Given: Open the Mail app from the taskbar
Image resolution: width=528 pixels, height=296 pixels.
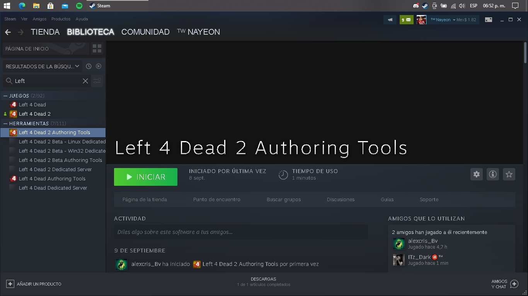Looking at the screenshot, I should coord(65,6).
